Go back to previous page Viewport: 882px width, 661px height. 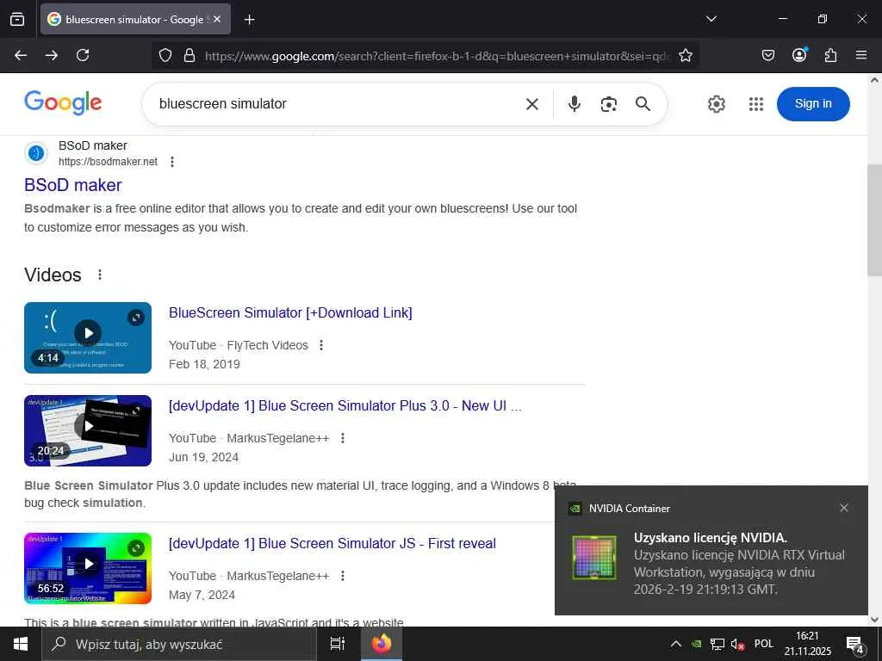pos(21,55)
